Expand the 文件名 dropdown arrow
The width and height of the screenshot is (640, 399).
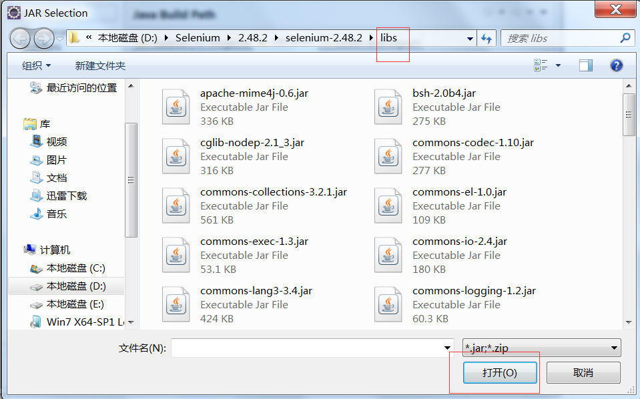[447, 348]
